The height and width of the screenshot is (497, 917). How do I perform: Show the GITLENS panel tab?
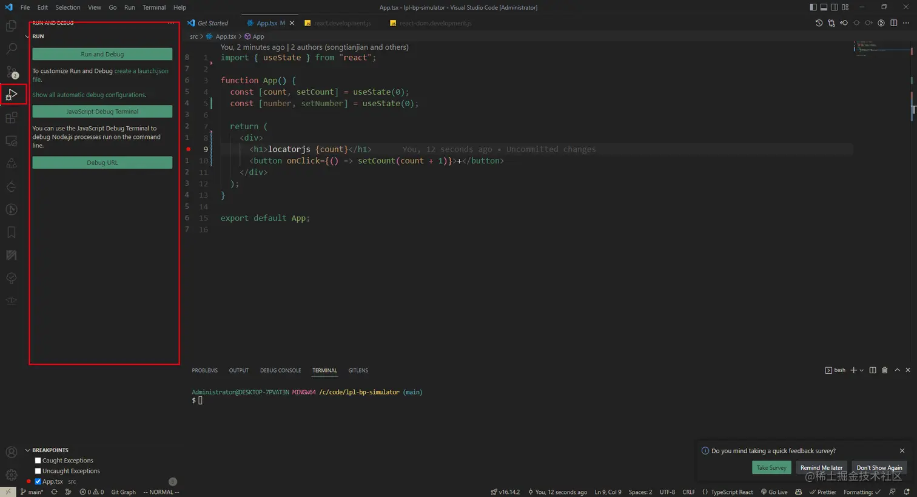358,370
